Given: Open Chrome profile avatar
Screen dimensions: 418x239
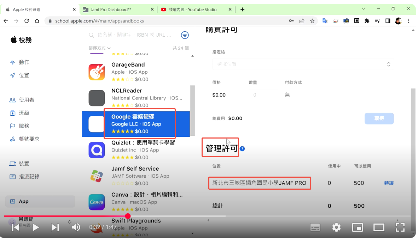Looking at the screenshot, I should pyautogui.click(x=398, y=21).
